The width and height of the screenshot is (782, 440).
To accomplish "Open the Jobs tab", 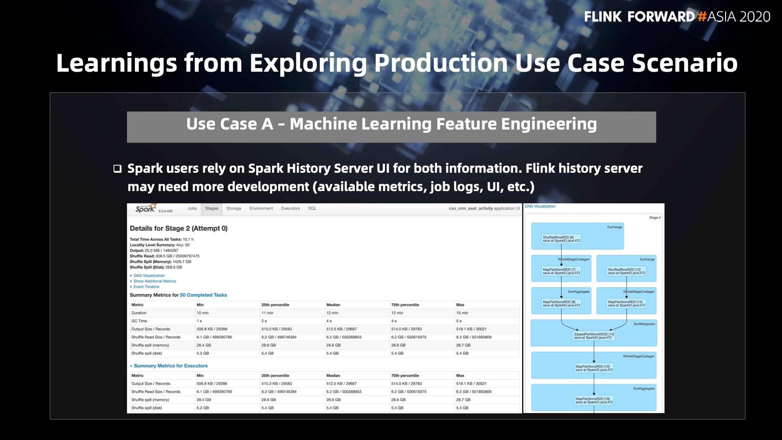I will point(192,209).
